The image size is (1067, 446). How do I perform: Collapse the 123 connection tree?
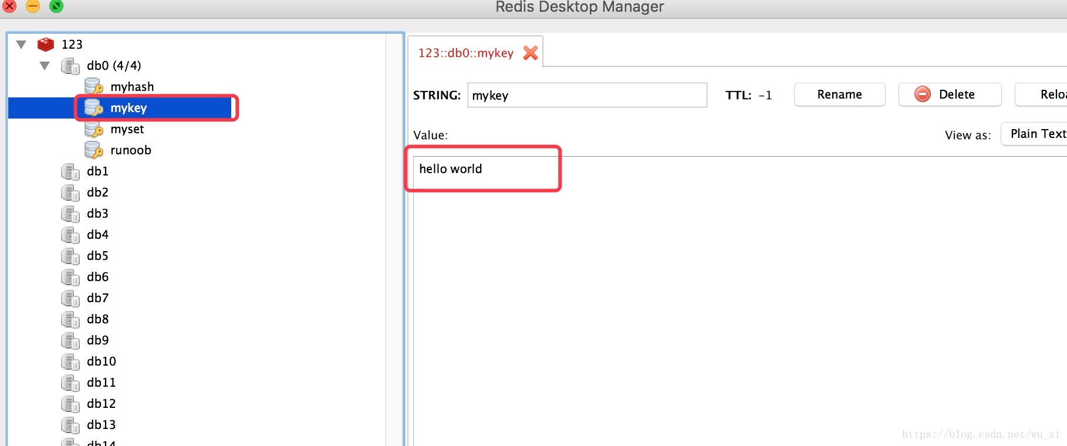pyautogui.click(x=21, y=45)
